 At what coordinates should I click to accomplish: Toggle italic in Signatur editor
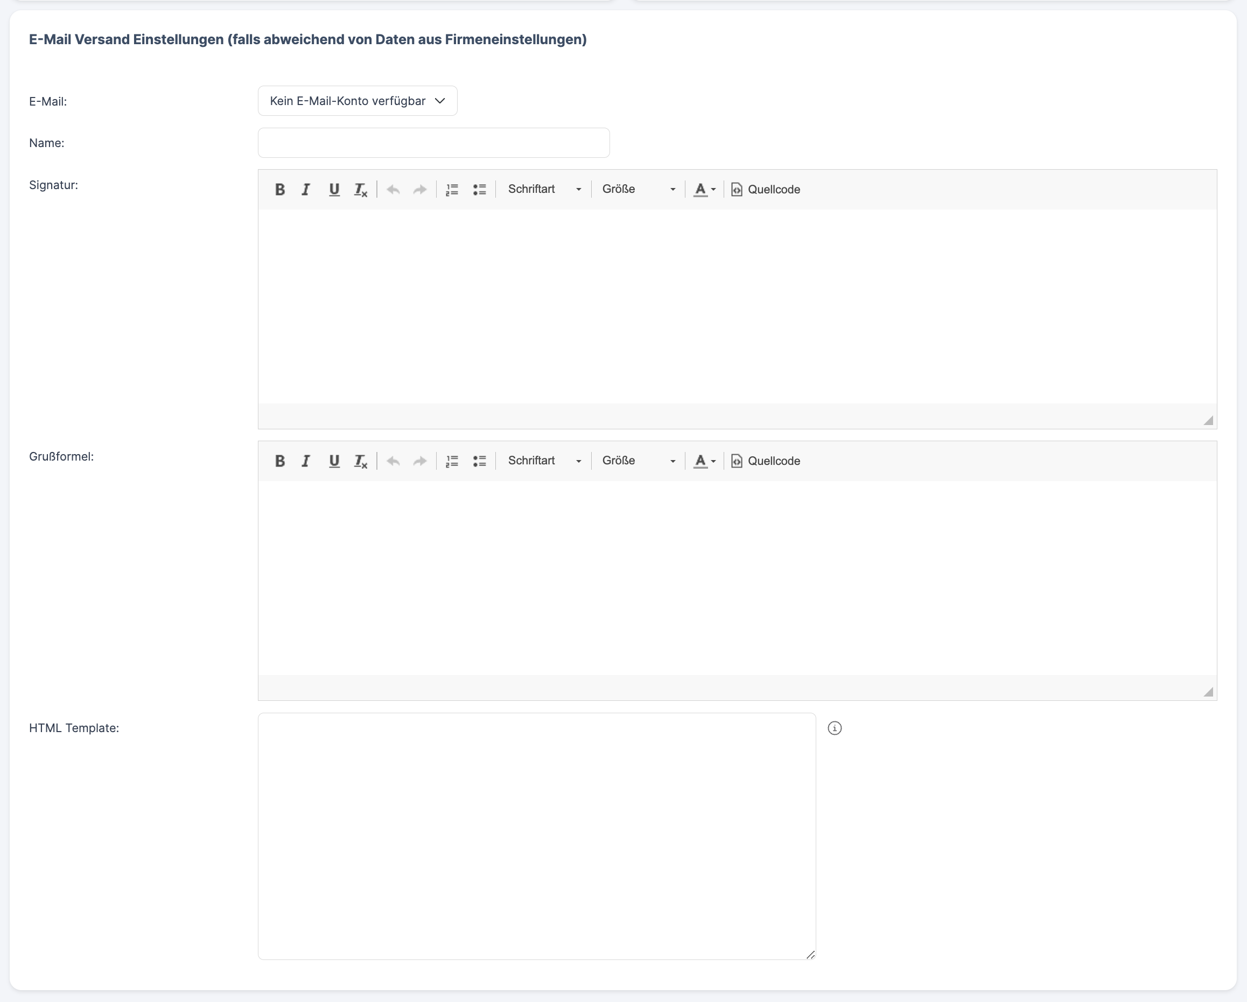pyautogui.click(x=306, y=189)
